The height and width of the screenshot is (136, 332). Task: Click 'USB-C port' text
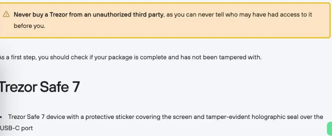click(16, 128)
